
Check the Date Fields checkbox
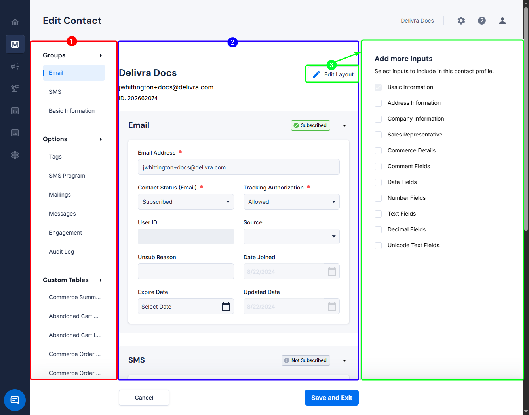tap(378, 182)
